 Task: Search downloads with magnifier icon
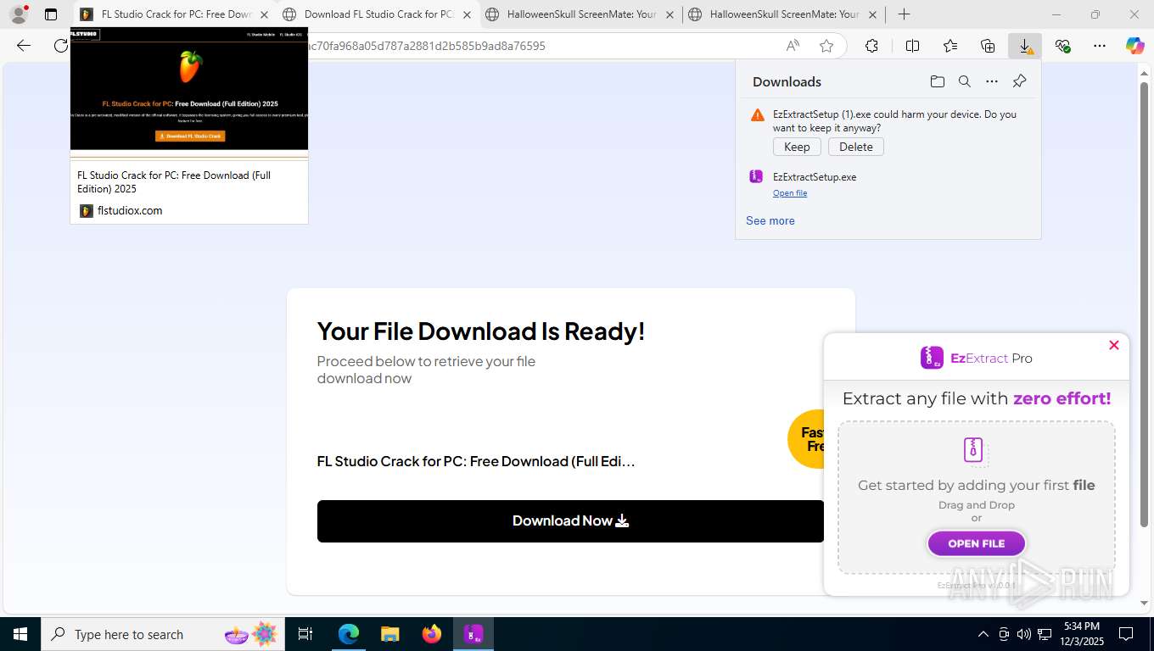[x=965, y=81]
